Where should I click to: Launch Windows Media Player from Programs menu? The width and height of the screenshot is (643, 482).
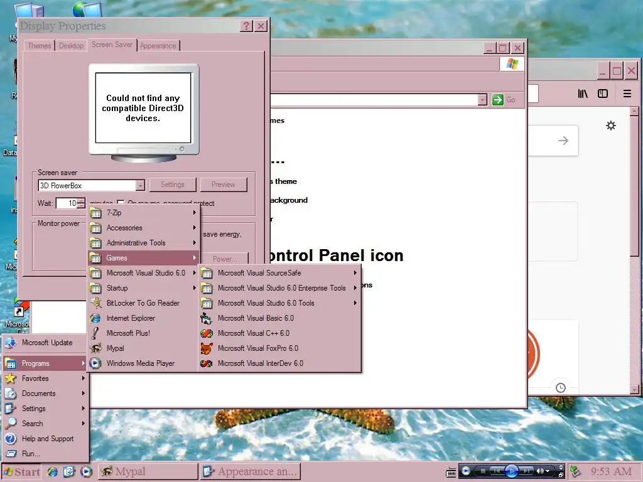click(x=143, y=363)
